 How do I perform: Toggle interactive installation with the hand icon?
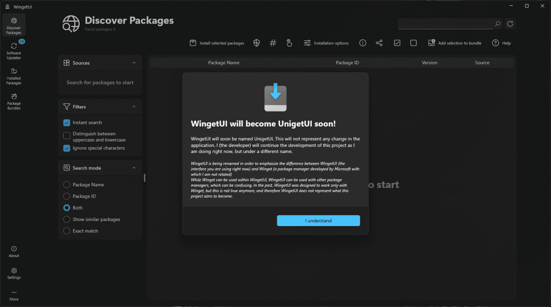(x=289, y=43)
